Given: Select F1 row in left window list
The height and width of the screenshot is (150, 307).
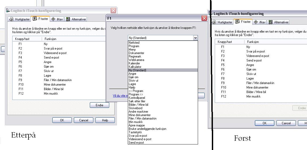Looking at the screenshot, I should pos(59,44).
